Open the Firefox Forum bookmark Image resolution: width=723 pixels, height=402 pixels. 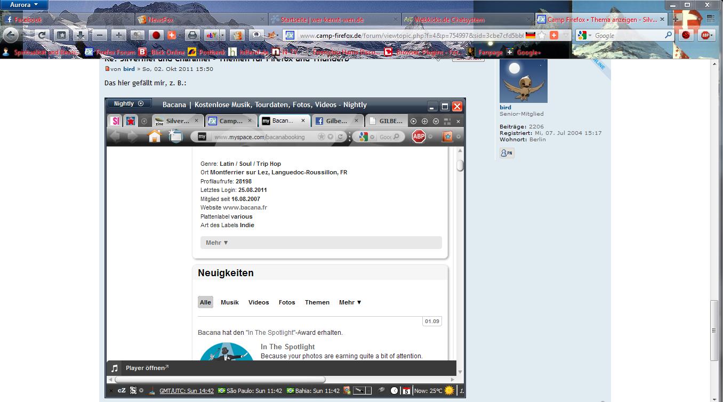[x=110, y=52]
